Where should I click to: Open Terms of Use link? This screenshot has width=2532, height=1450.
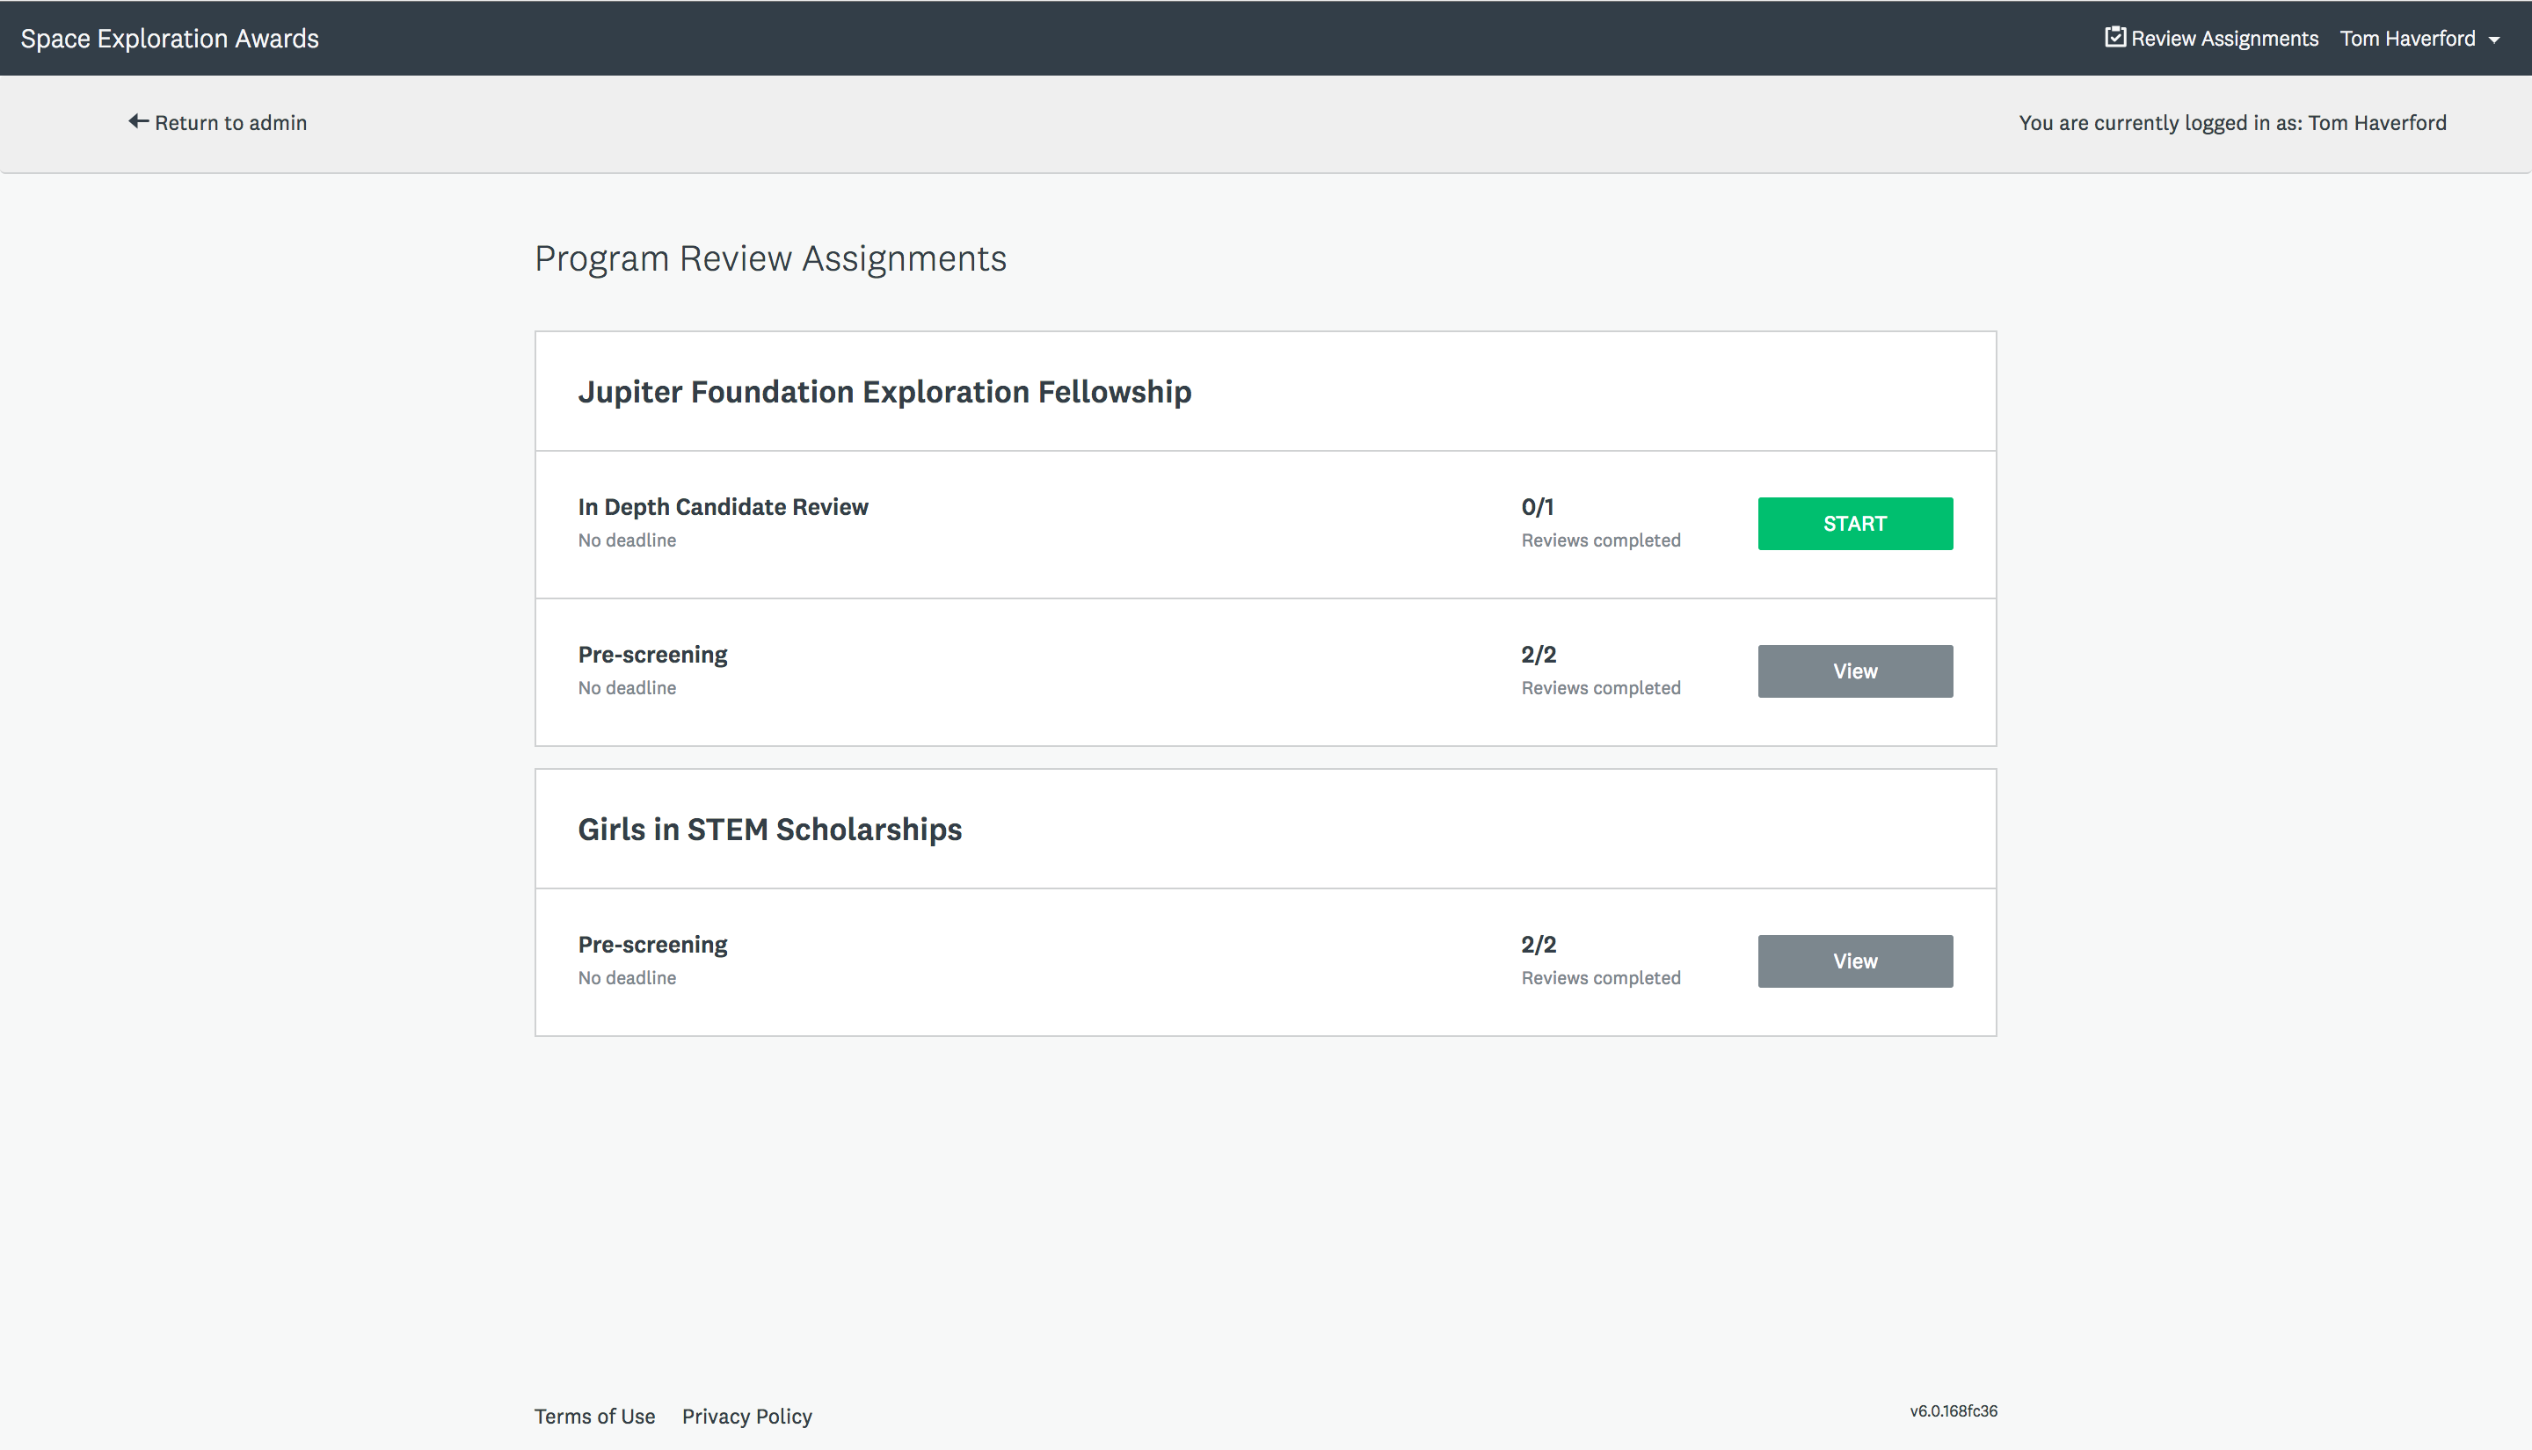(593, 1416)
